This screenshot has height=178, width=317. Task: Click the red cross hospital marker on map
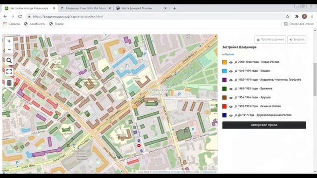pyautogui.click(x=139, y=145)
